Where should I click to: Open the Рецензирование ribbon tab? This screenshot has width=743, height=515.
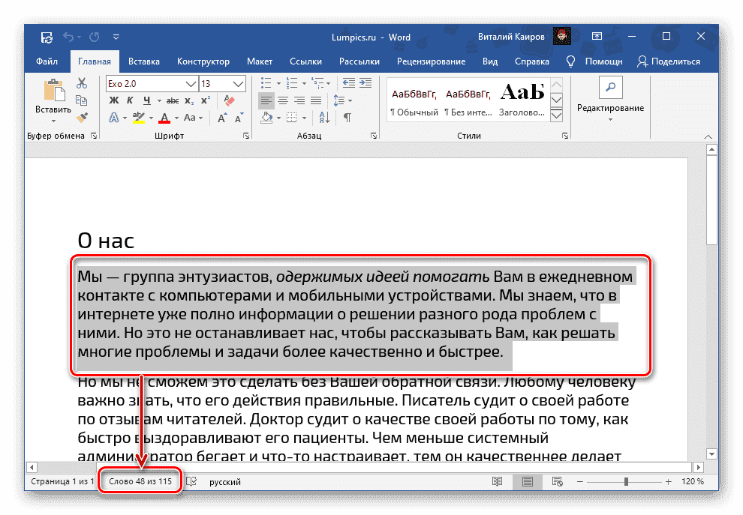(432, 61)
